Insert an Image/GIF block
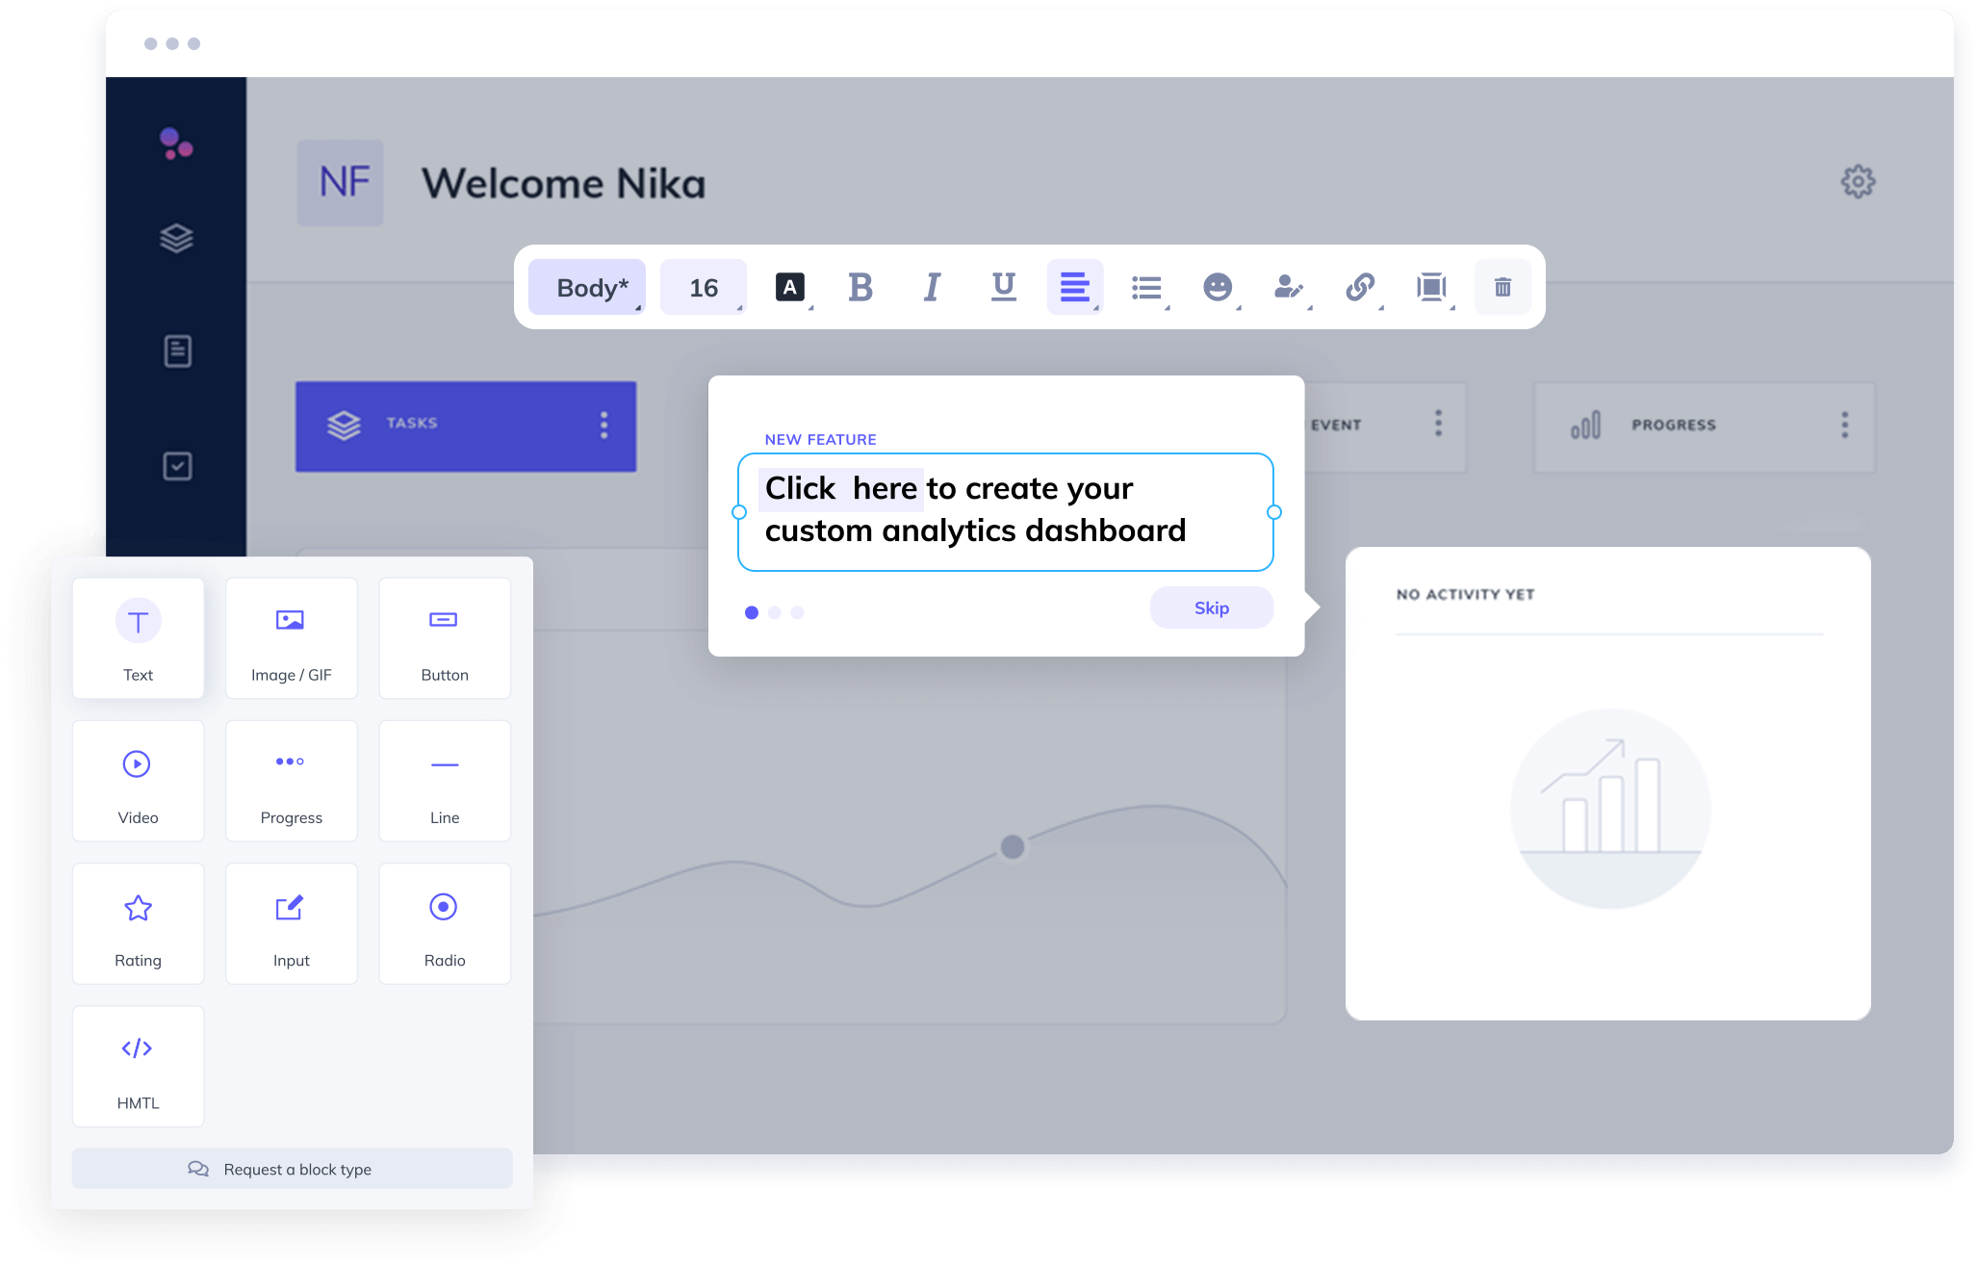 coord(291,637)
